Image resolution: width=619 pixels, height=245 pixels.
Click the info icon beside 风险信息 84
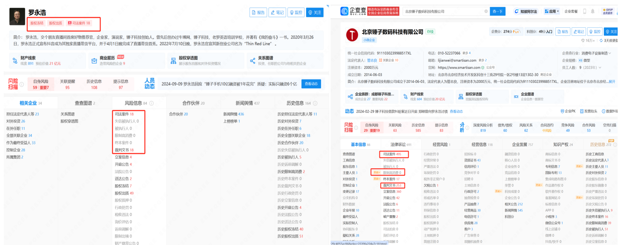(x=152, y=103)
